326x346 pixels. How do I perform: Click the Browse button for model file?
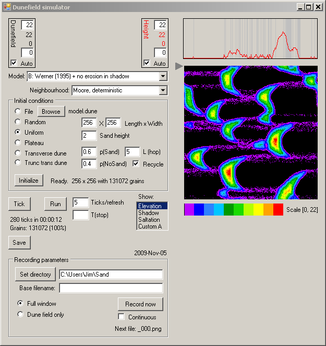[x=51, y=111]
